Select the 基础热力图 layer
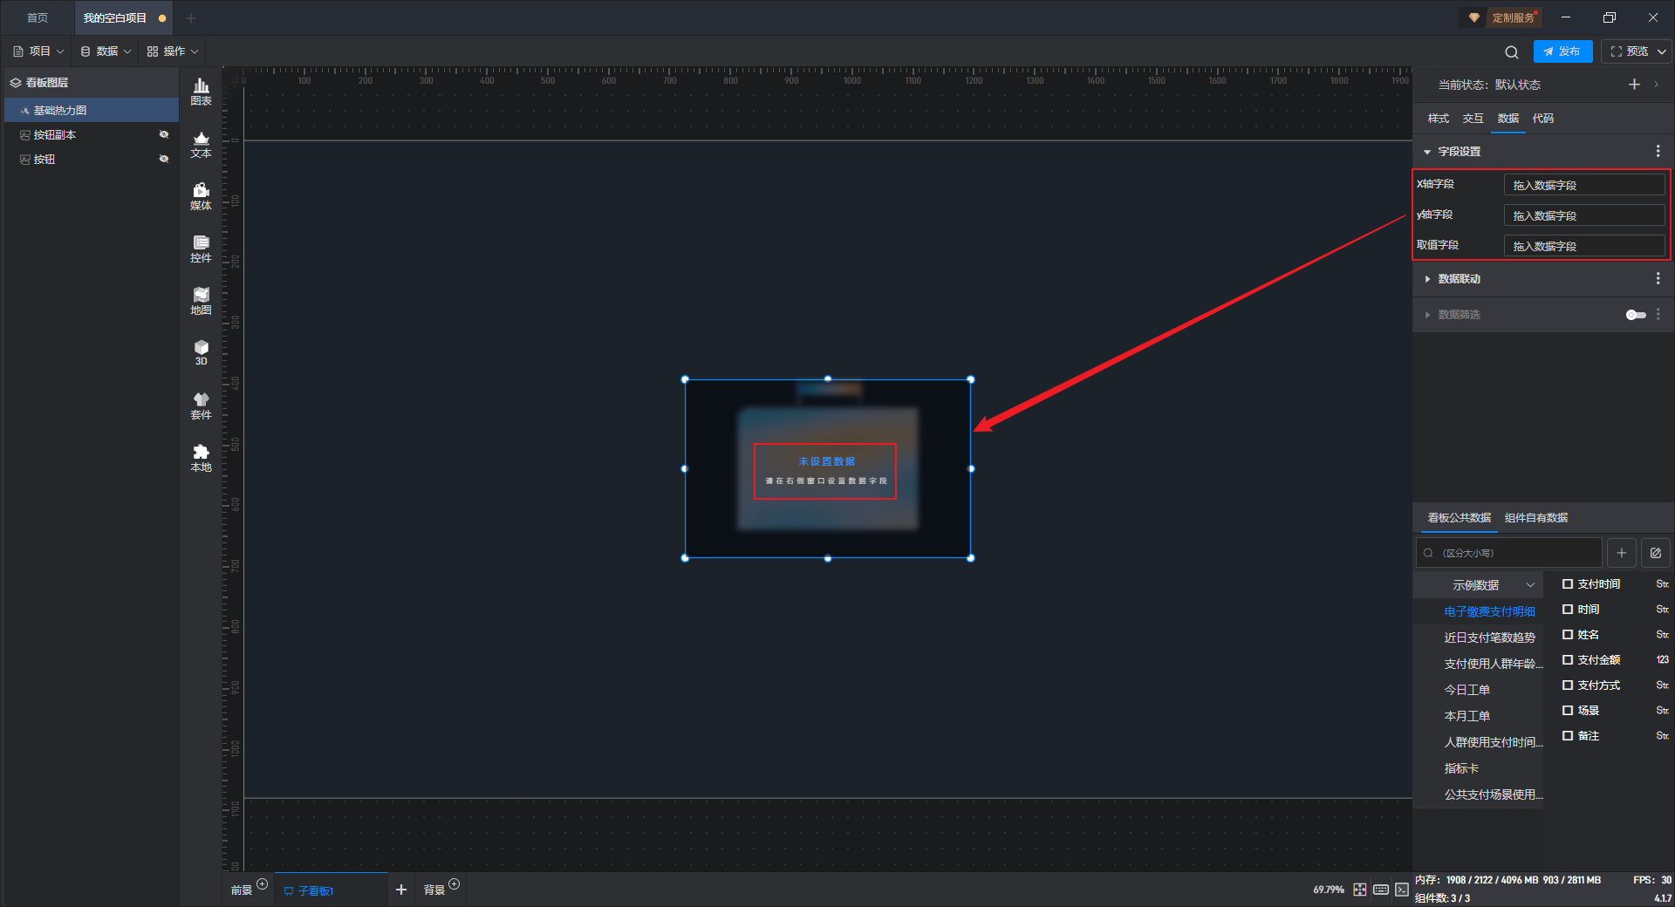This screenshot has height=907, width=1675. click(x=92, y=110)
